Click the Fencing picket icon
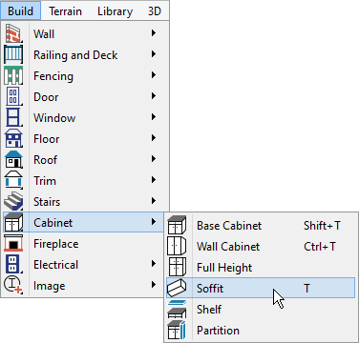 pos(13,75)
